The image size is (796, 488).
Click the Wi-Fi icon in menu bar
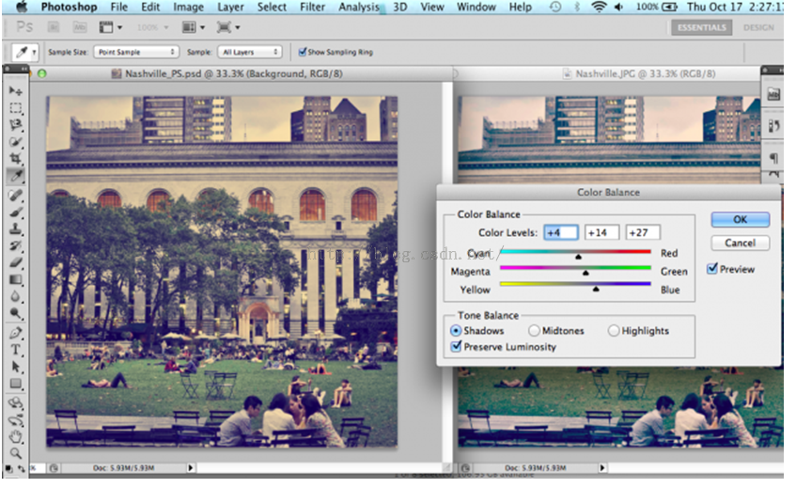599,8
